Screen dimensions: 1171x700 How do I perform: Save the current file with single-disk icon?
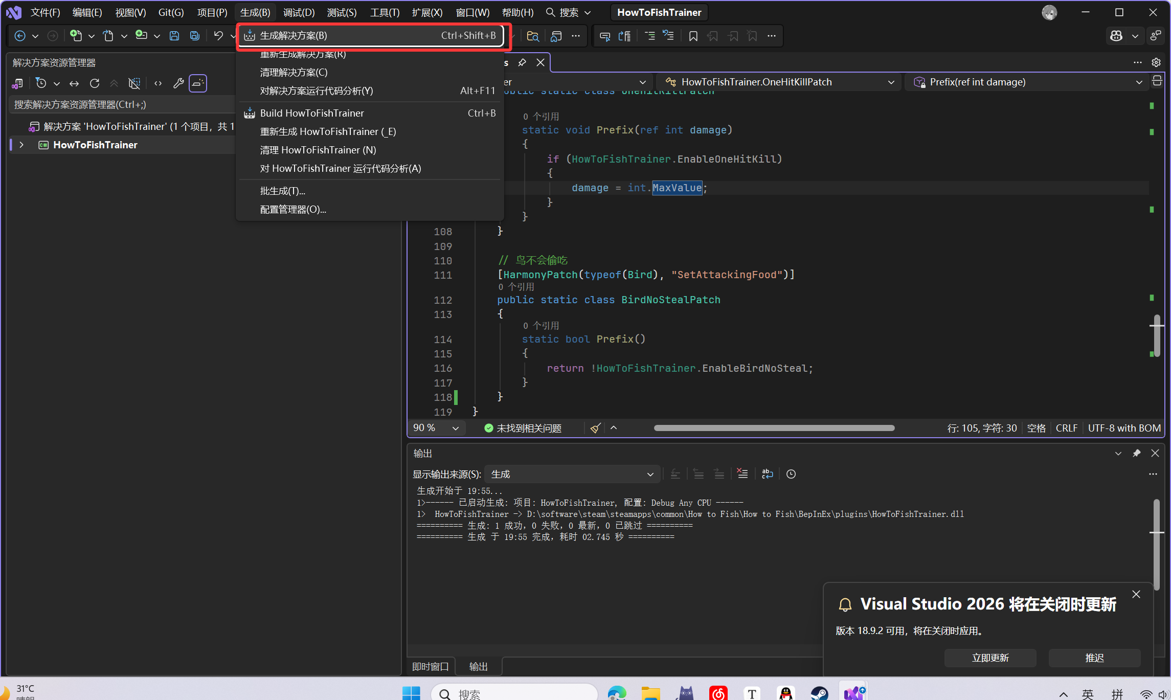174,36
